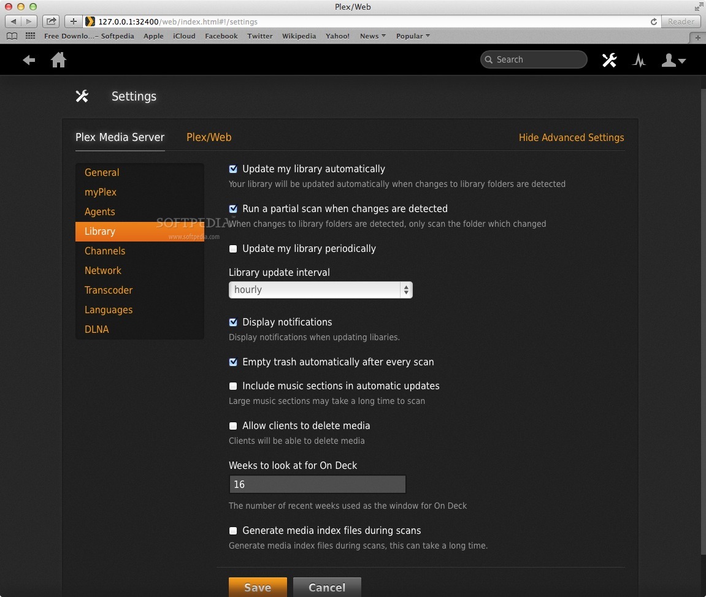Enable Update my library periodically
The height and width of the screenshot is (597, 706).
click(x=233, y=249)
